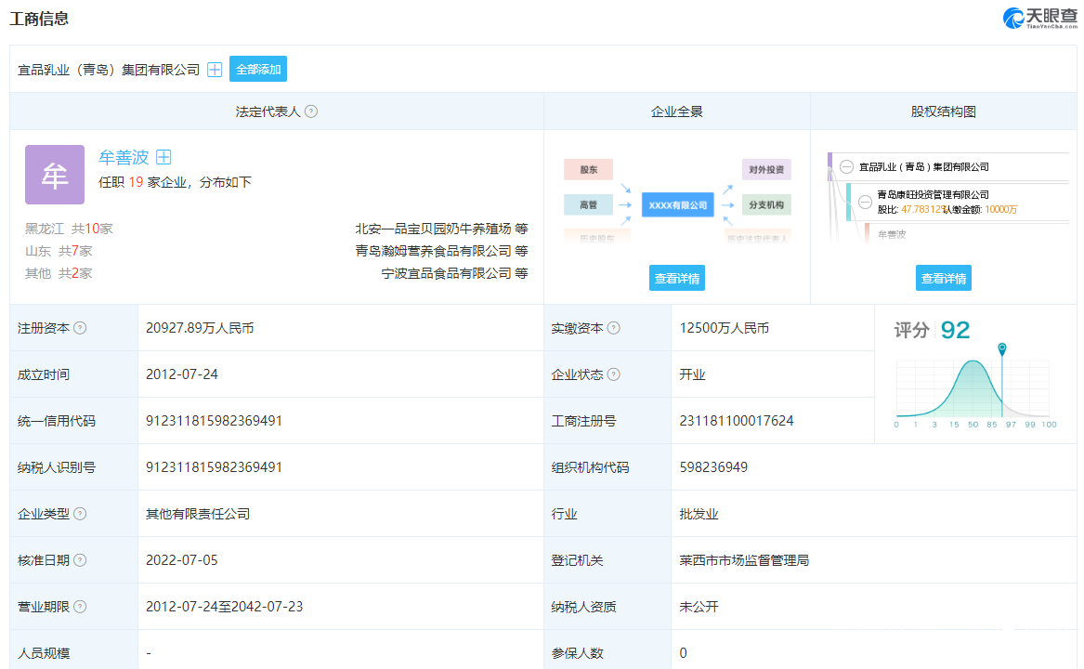Open the 天眼查 logo in the corner
The width and height of the screenshot is (1084, 669).
pyautogui.click(x=1038, y=18)
